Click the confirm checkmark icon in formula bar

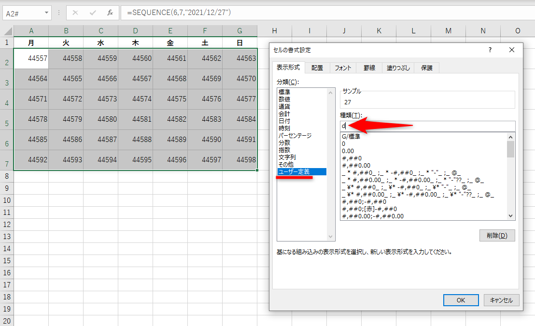coord(92,13)
